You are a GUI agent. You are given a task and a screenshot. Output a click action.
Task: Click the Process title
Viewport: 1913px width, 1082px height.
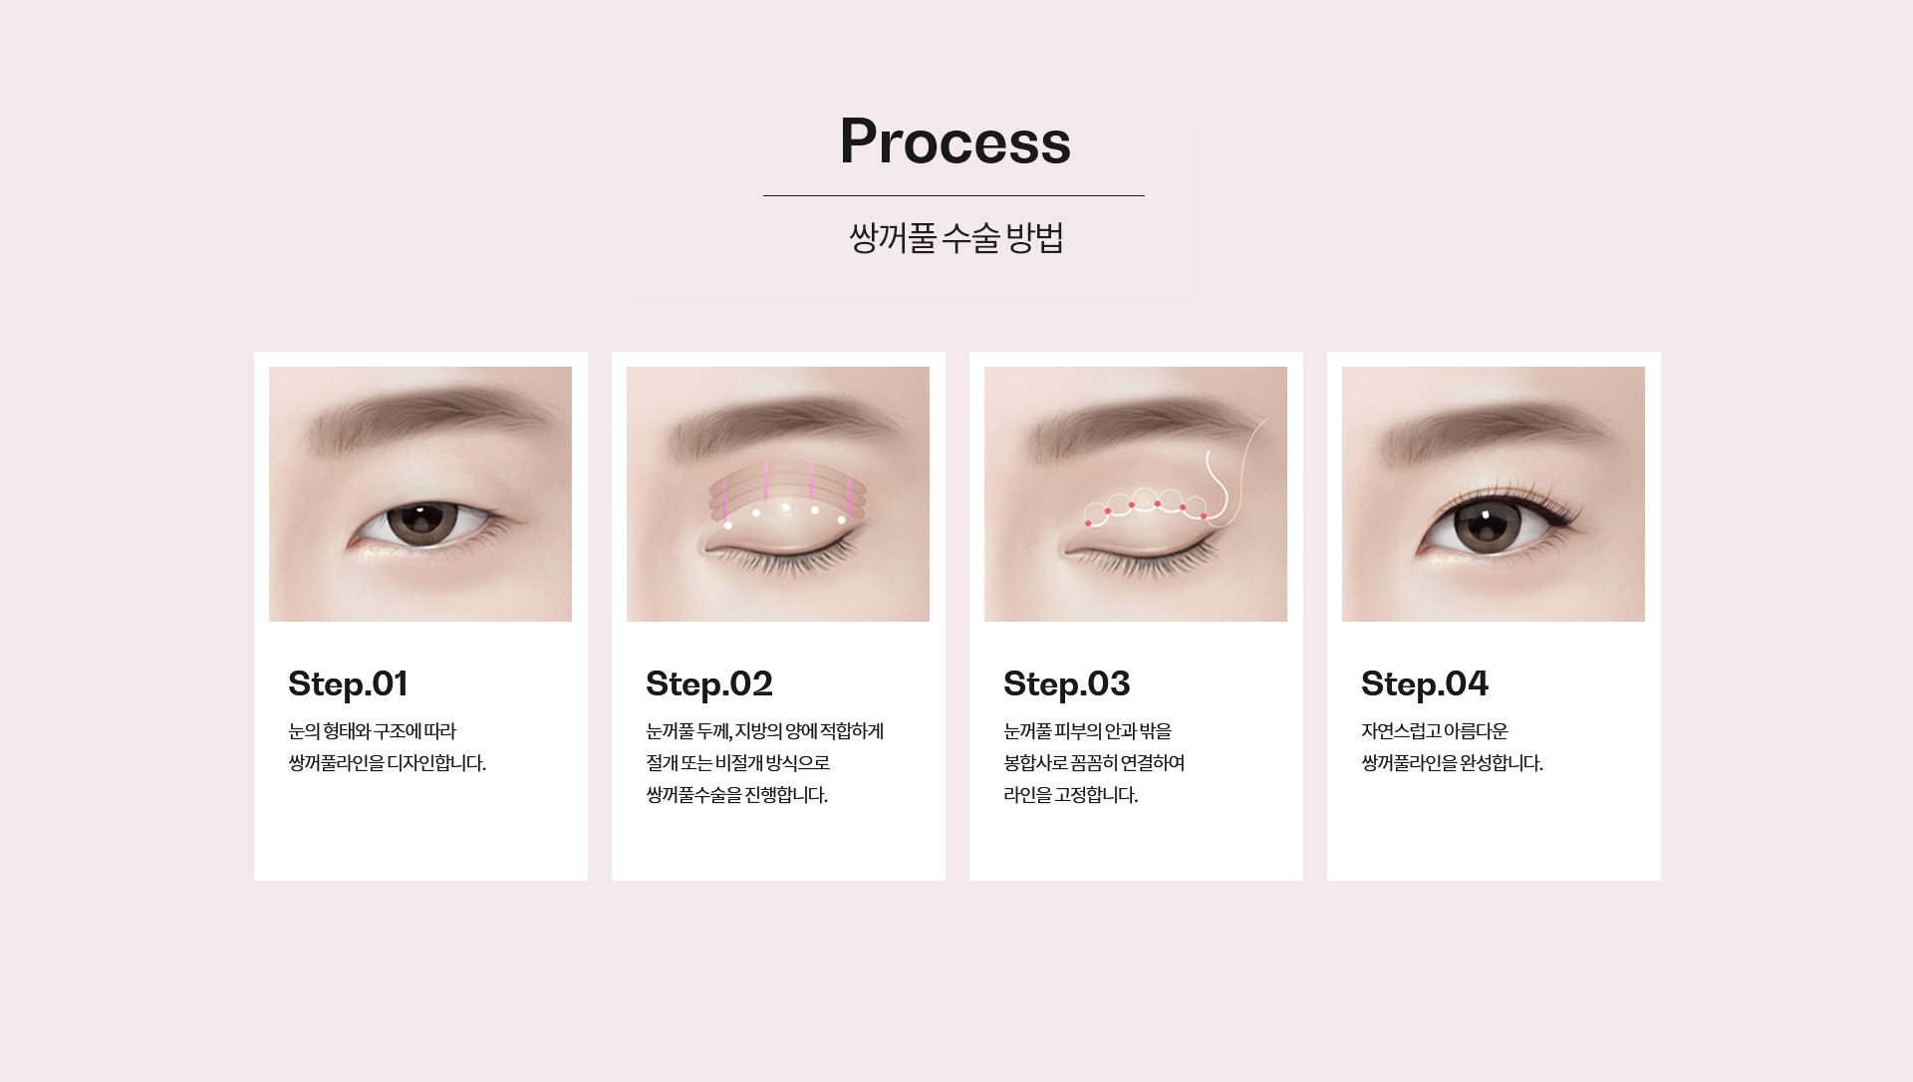pyautogui.click(x=956, y=141)
